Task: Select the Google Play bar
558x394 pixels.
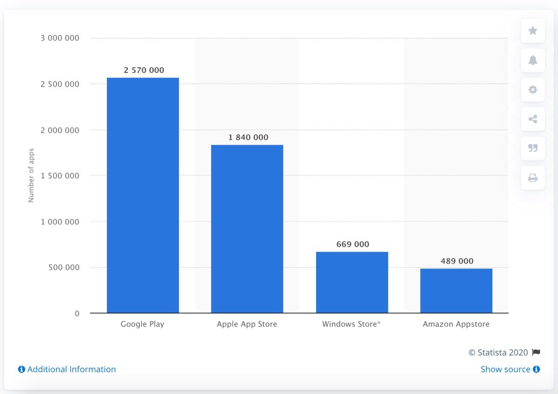Action: click(143, 195)
